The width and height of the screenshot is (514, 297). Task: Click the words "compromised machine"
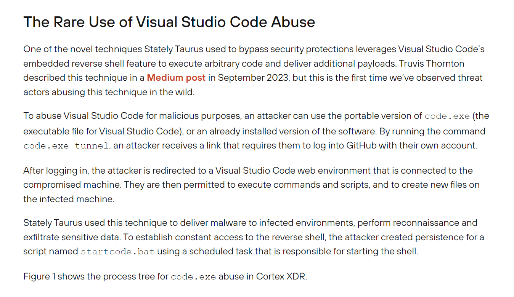[x=72, y=185]
